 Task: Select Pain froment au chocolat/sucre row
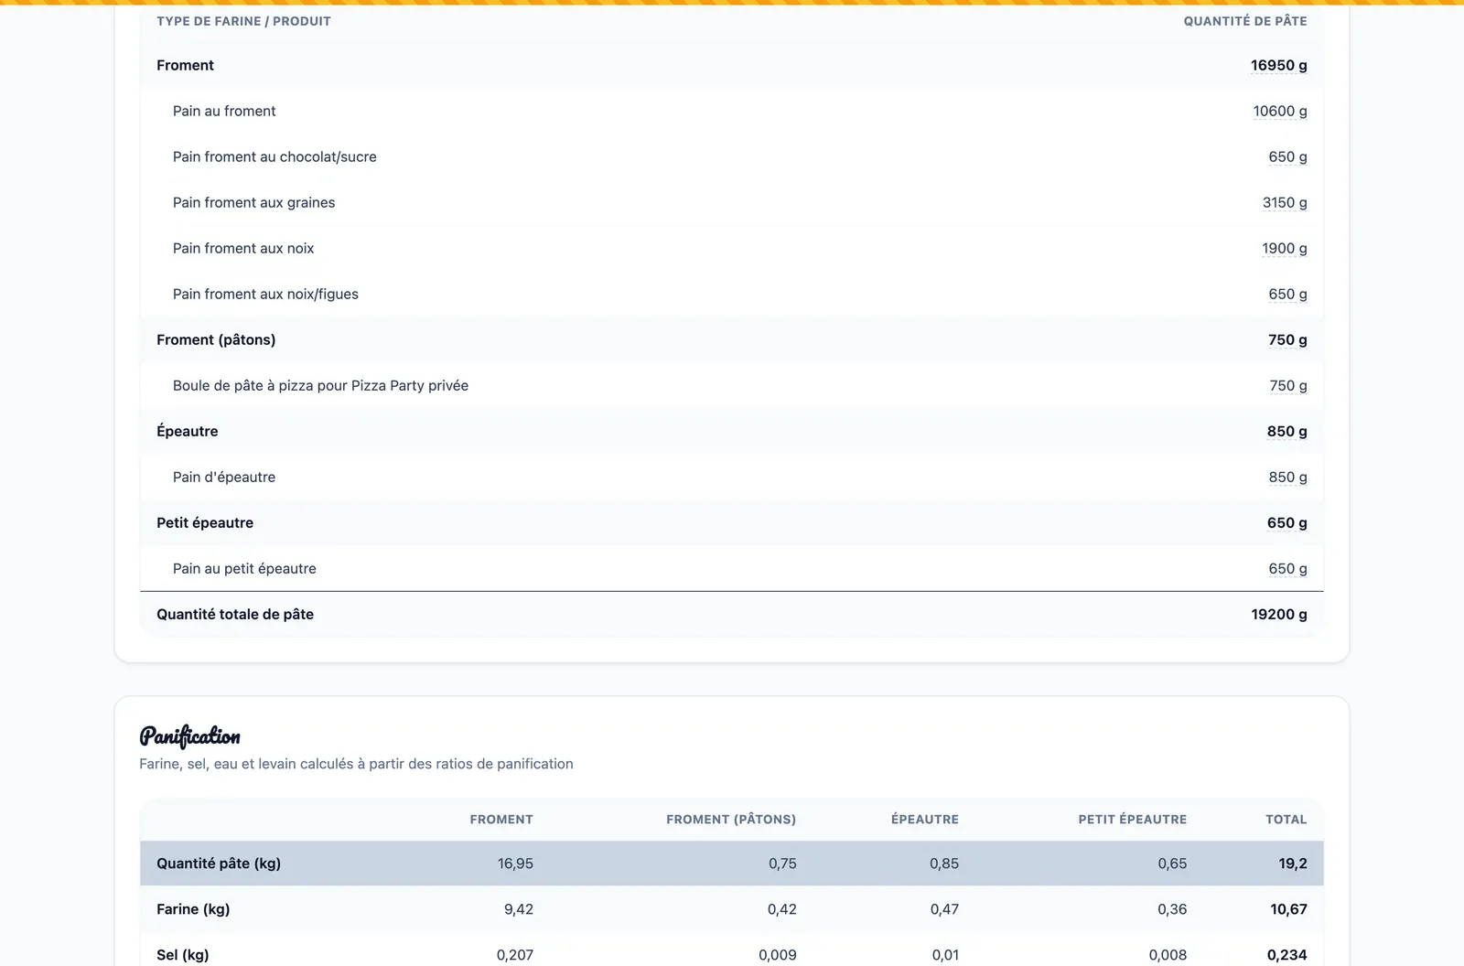click(732, 156)
